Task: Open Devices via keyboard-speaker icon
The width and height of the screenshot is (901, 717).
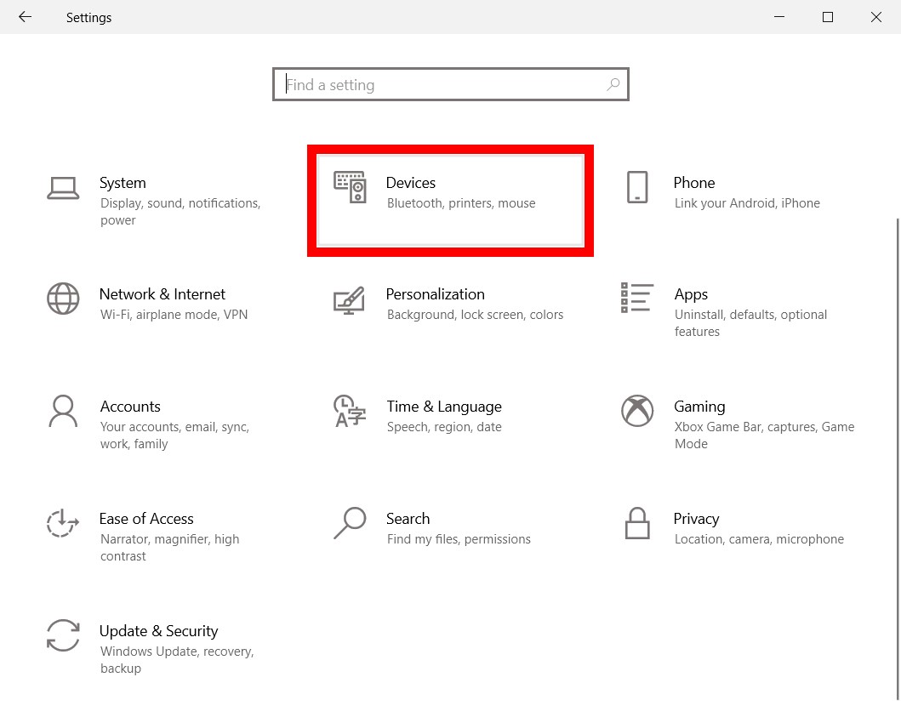Action: point(350,187)
